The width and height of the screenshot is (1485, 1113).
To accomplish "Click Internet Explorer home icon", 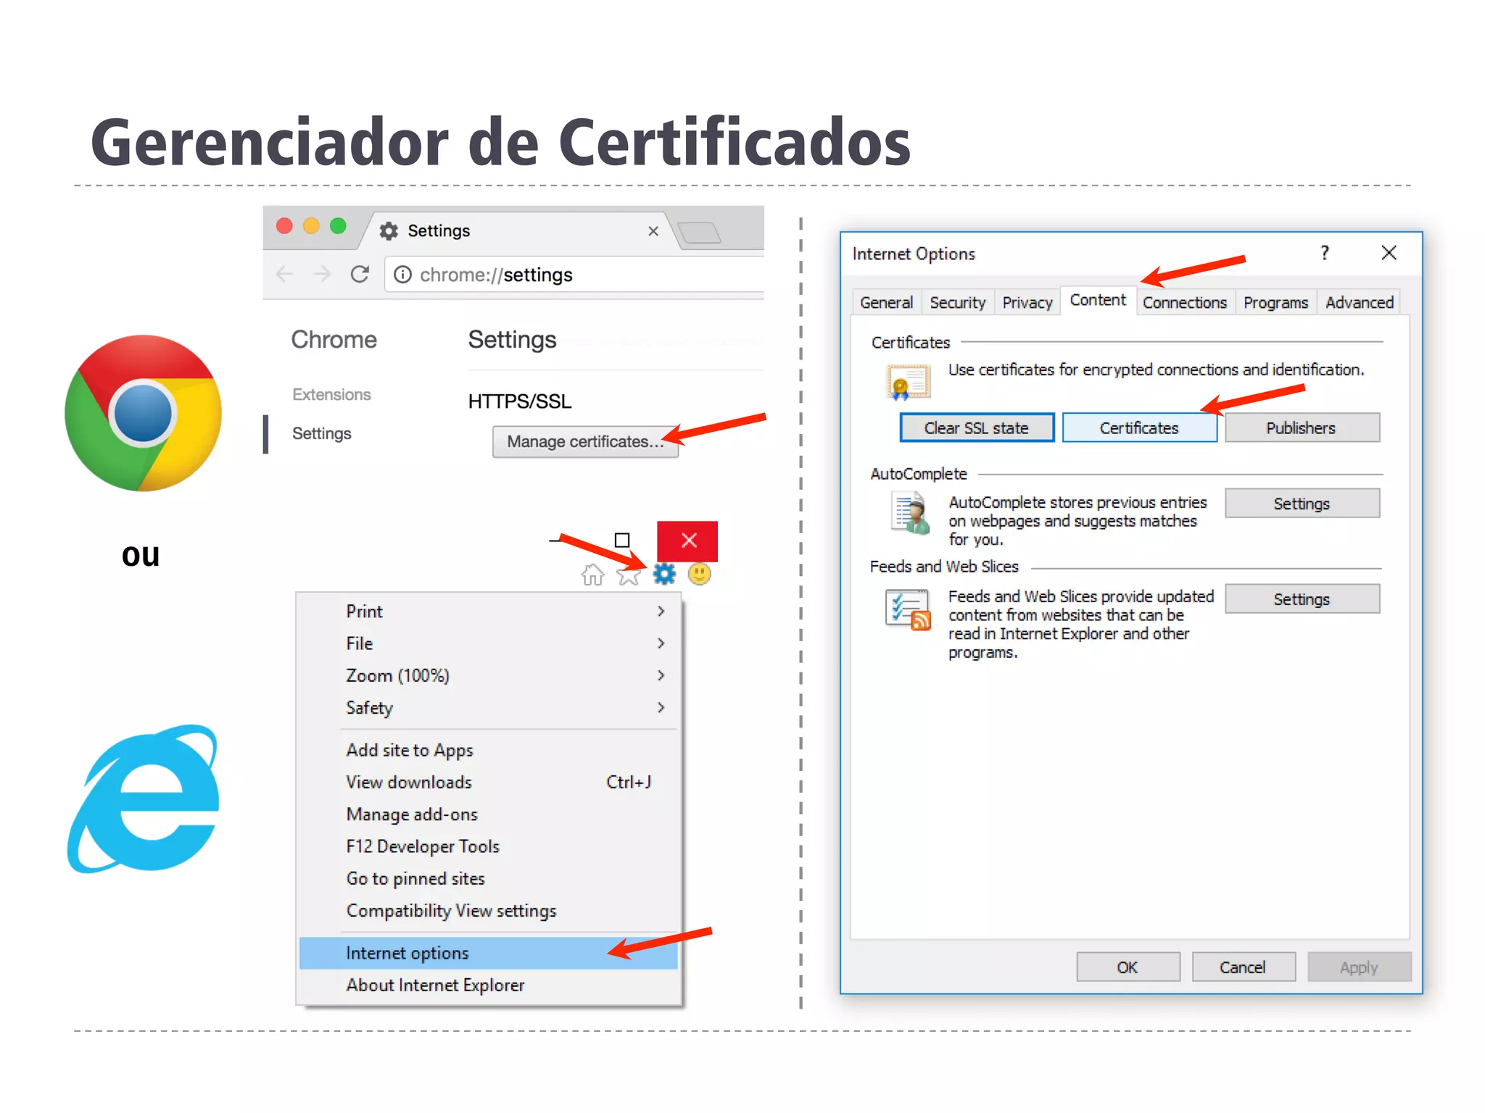I will coord(592,575).
